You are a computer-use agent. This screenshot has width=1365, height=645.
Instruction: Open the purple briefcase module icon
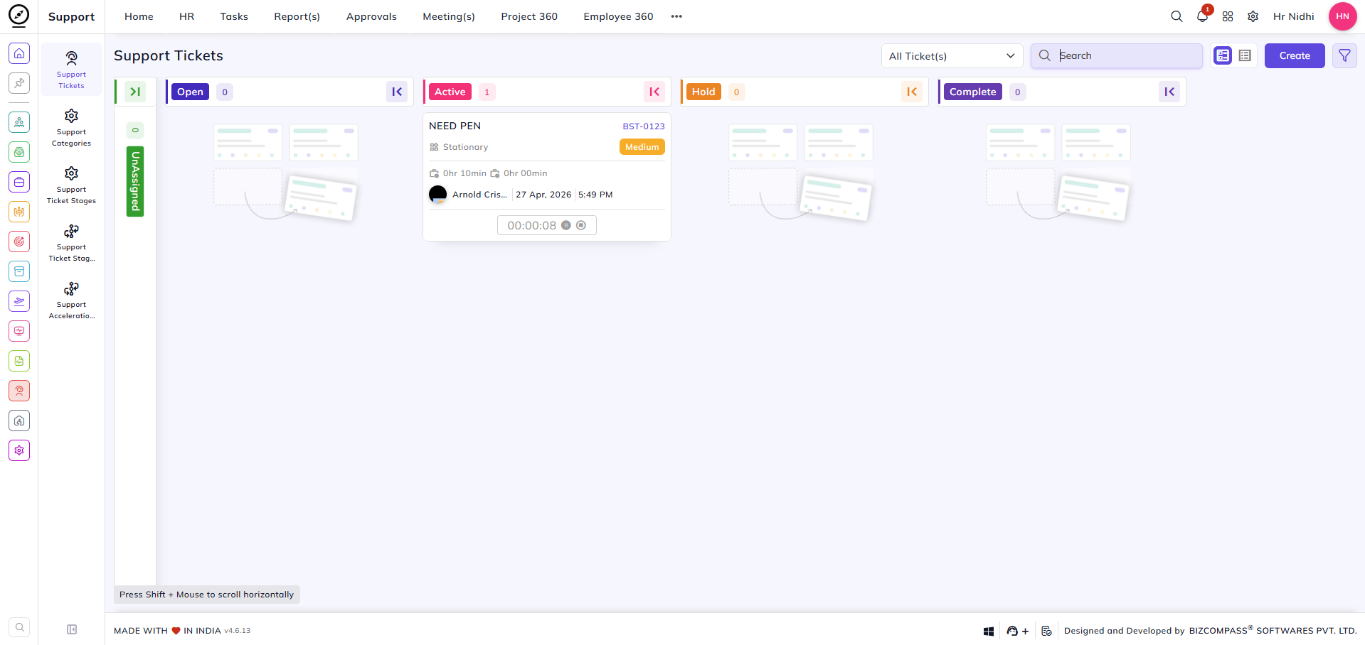coord(19,182)
